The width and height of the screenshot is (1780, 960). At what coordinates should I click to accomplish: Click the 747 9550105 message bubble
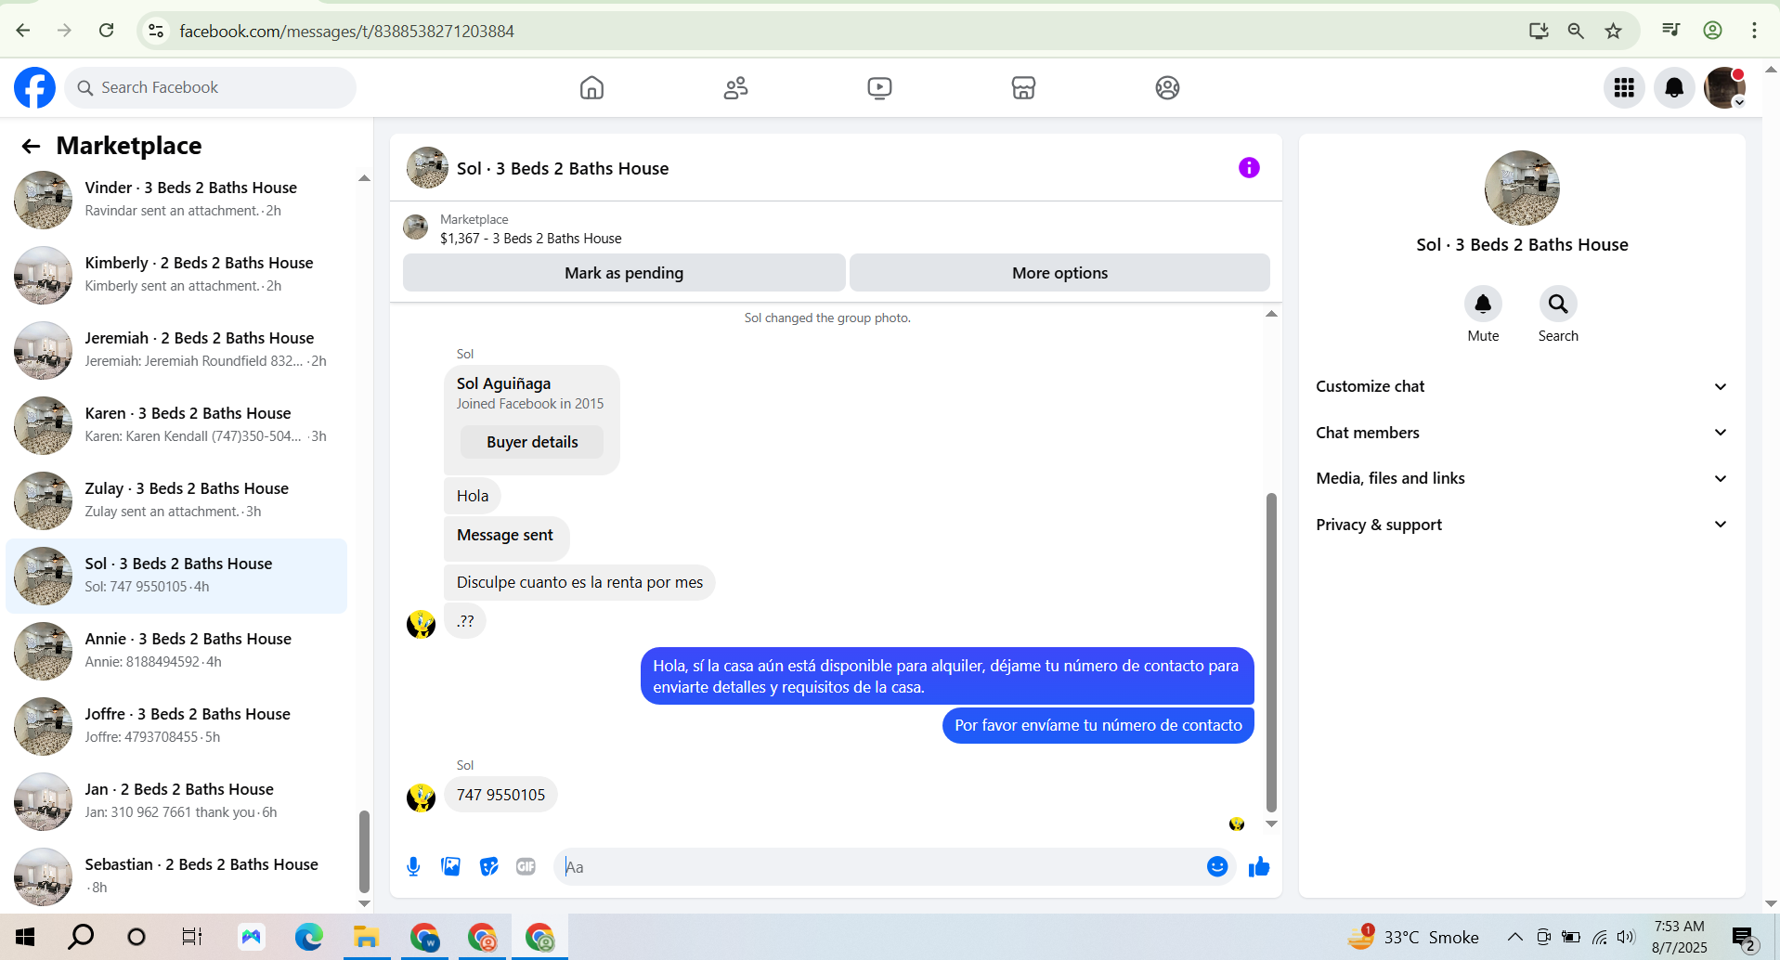pyautogui.click(x=500, y=795)
